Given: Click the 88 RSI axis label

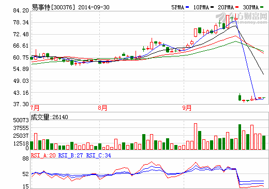Looking at the screenshot, I should 26,158.
